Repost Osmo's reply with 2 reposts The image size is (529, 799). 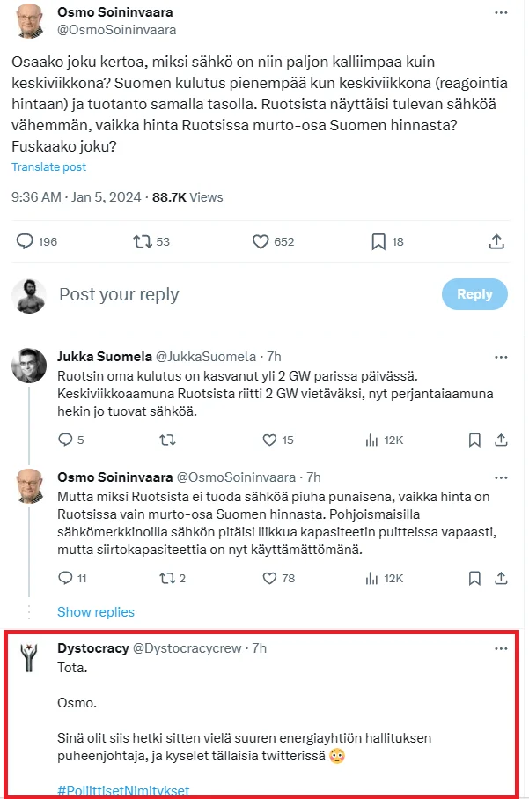pos(166,579)
